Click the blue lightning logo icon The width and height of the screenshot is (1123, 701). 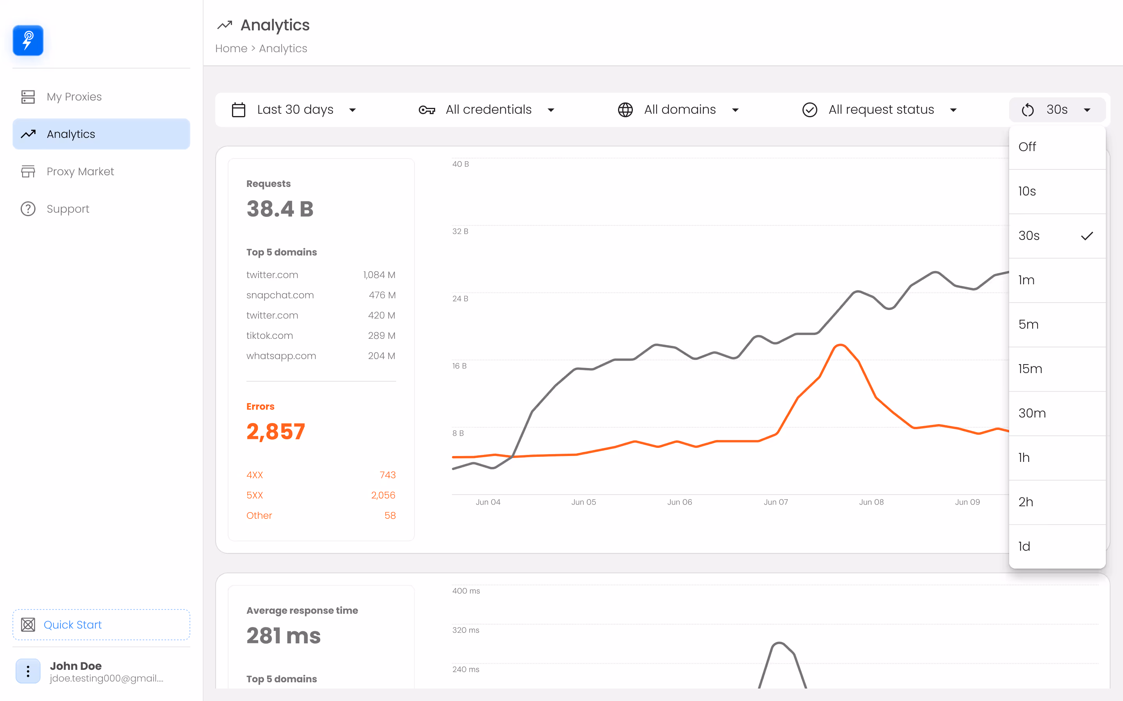click(28, 41)
